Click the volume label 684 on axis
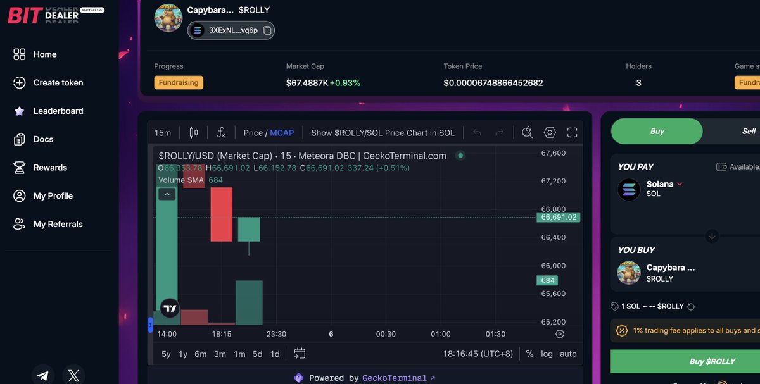 coord(547,280)
